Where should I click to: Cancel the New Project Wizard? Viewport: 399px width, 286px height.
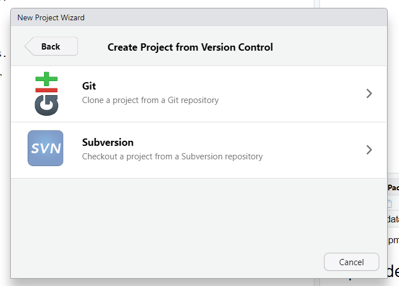click(x=351, y=262)
